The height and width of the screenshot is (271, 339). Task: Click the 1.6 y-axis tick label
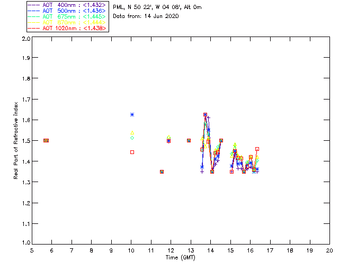pyautogui.click(x=26, y=120)
